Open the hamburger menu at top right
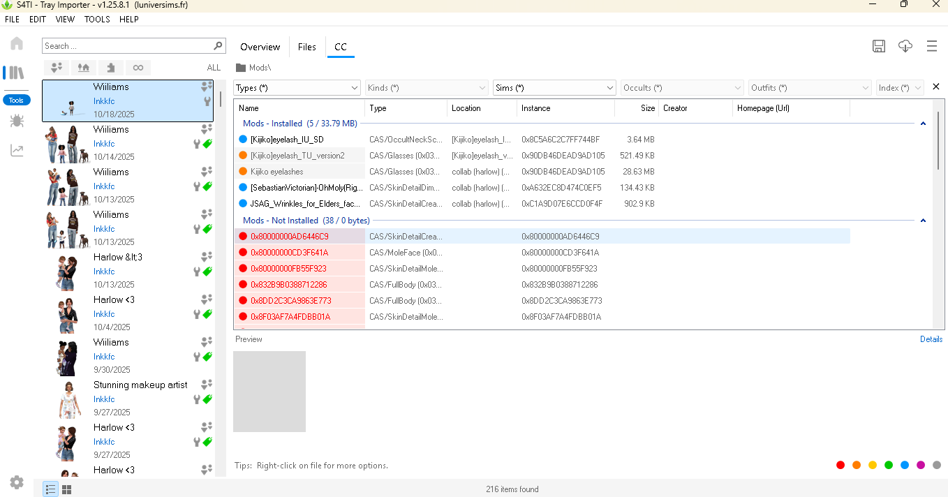 [x=932, y=46]
